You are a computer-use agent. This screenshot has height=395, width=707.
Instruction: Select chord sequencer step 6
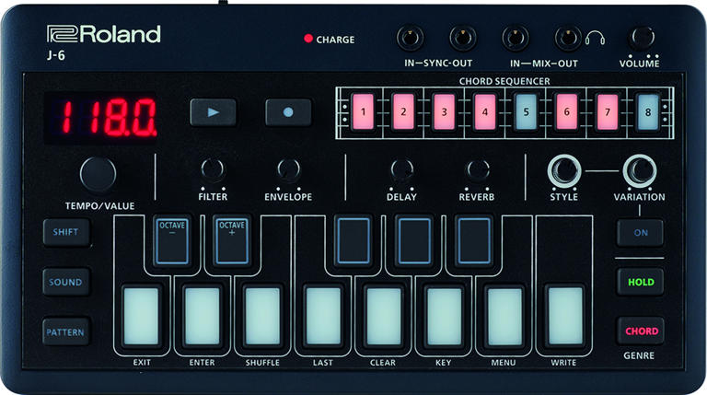[x=567, y=111]
